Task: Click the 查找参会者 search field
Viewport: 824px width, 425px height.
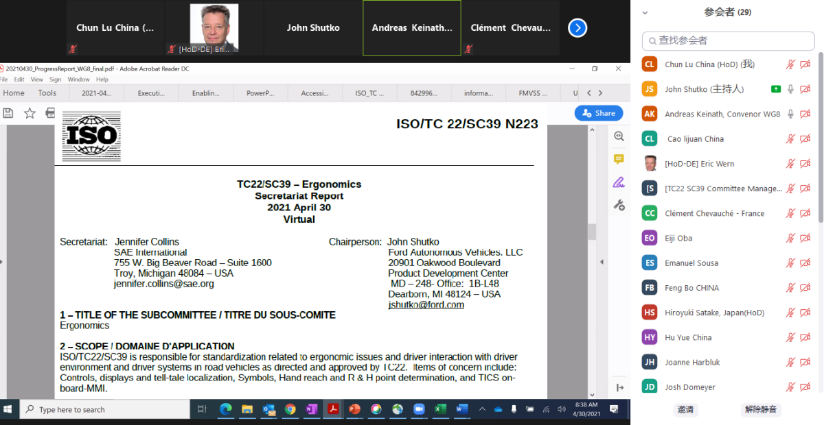Action: pos(728,40)
